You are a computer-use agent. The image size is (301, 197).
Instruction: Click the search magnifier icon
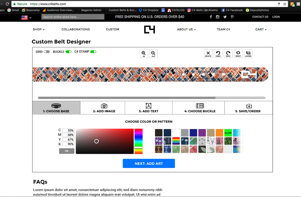point(101,17)
